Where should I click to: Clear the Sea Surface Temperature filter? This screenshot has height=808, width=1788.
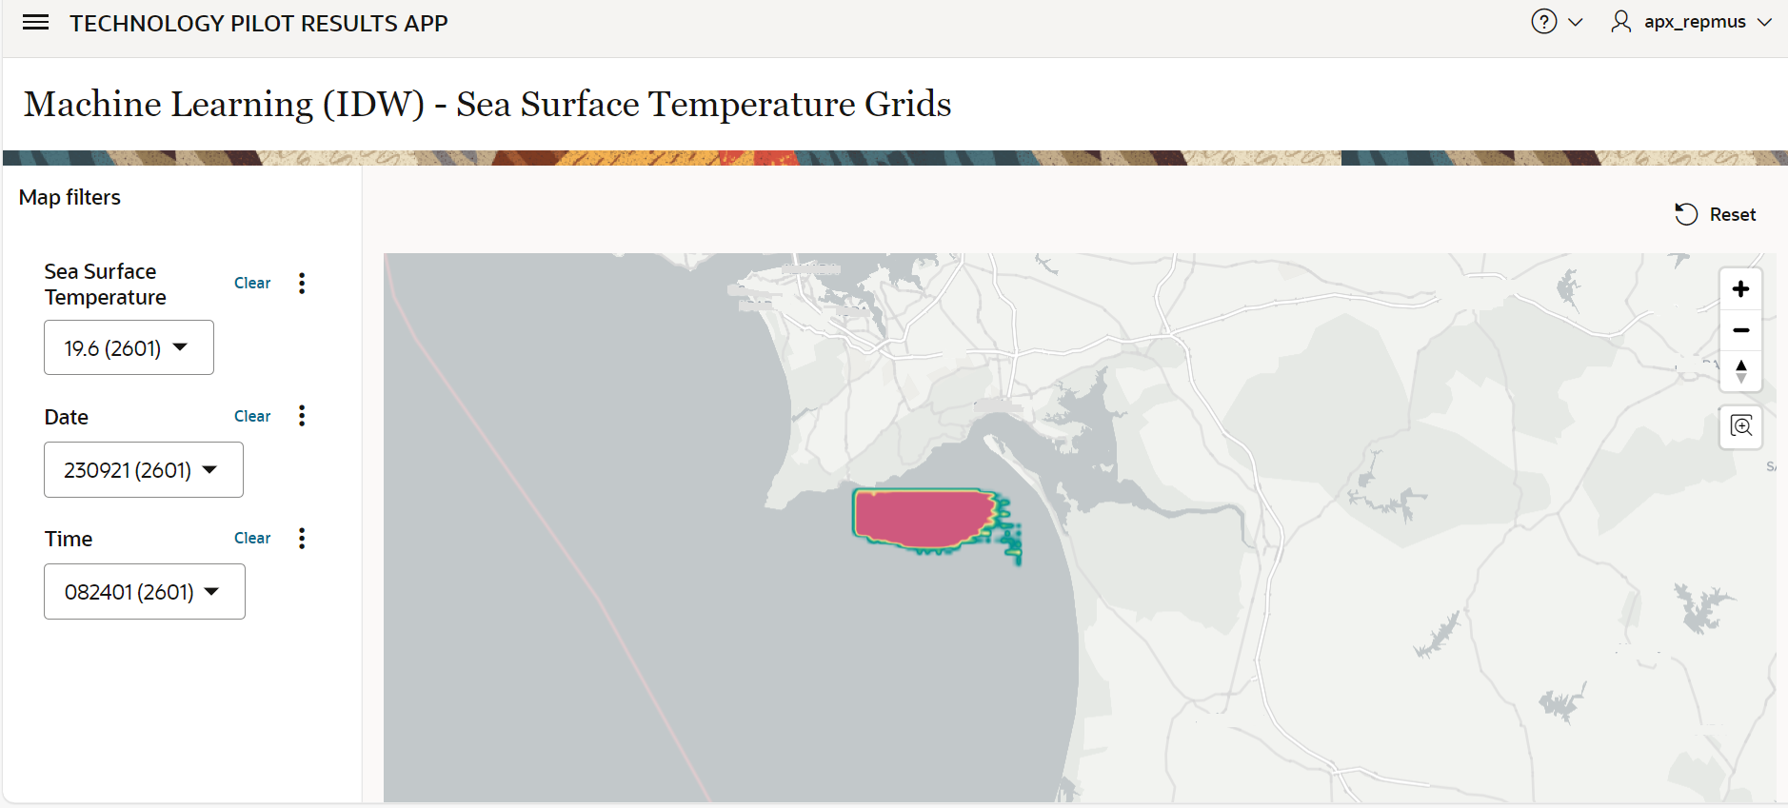(251, 283)
